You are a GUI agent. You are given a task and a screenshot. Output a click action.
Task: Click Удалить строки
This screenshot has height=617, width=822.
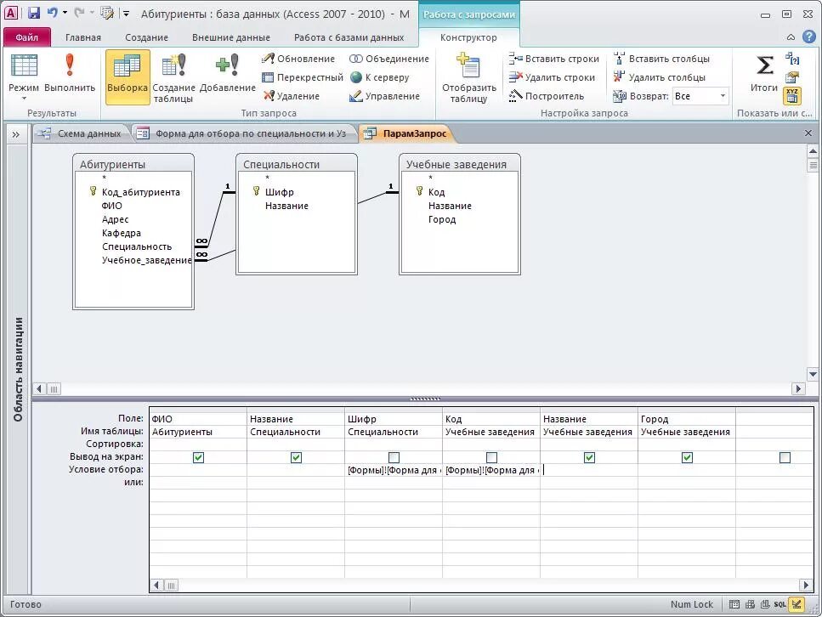coord(552,77)
